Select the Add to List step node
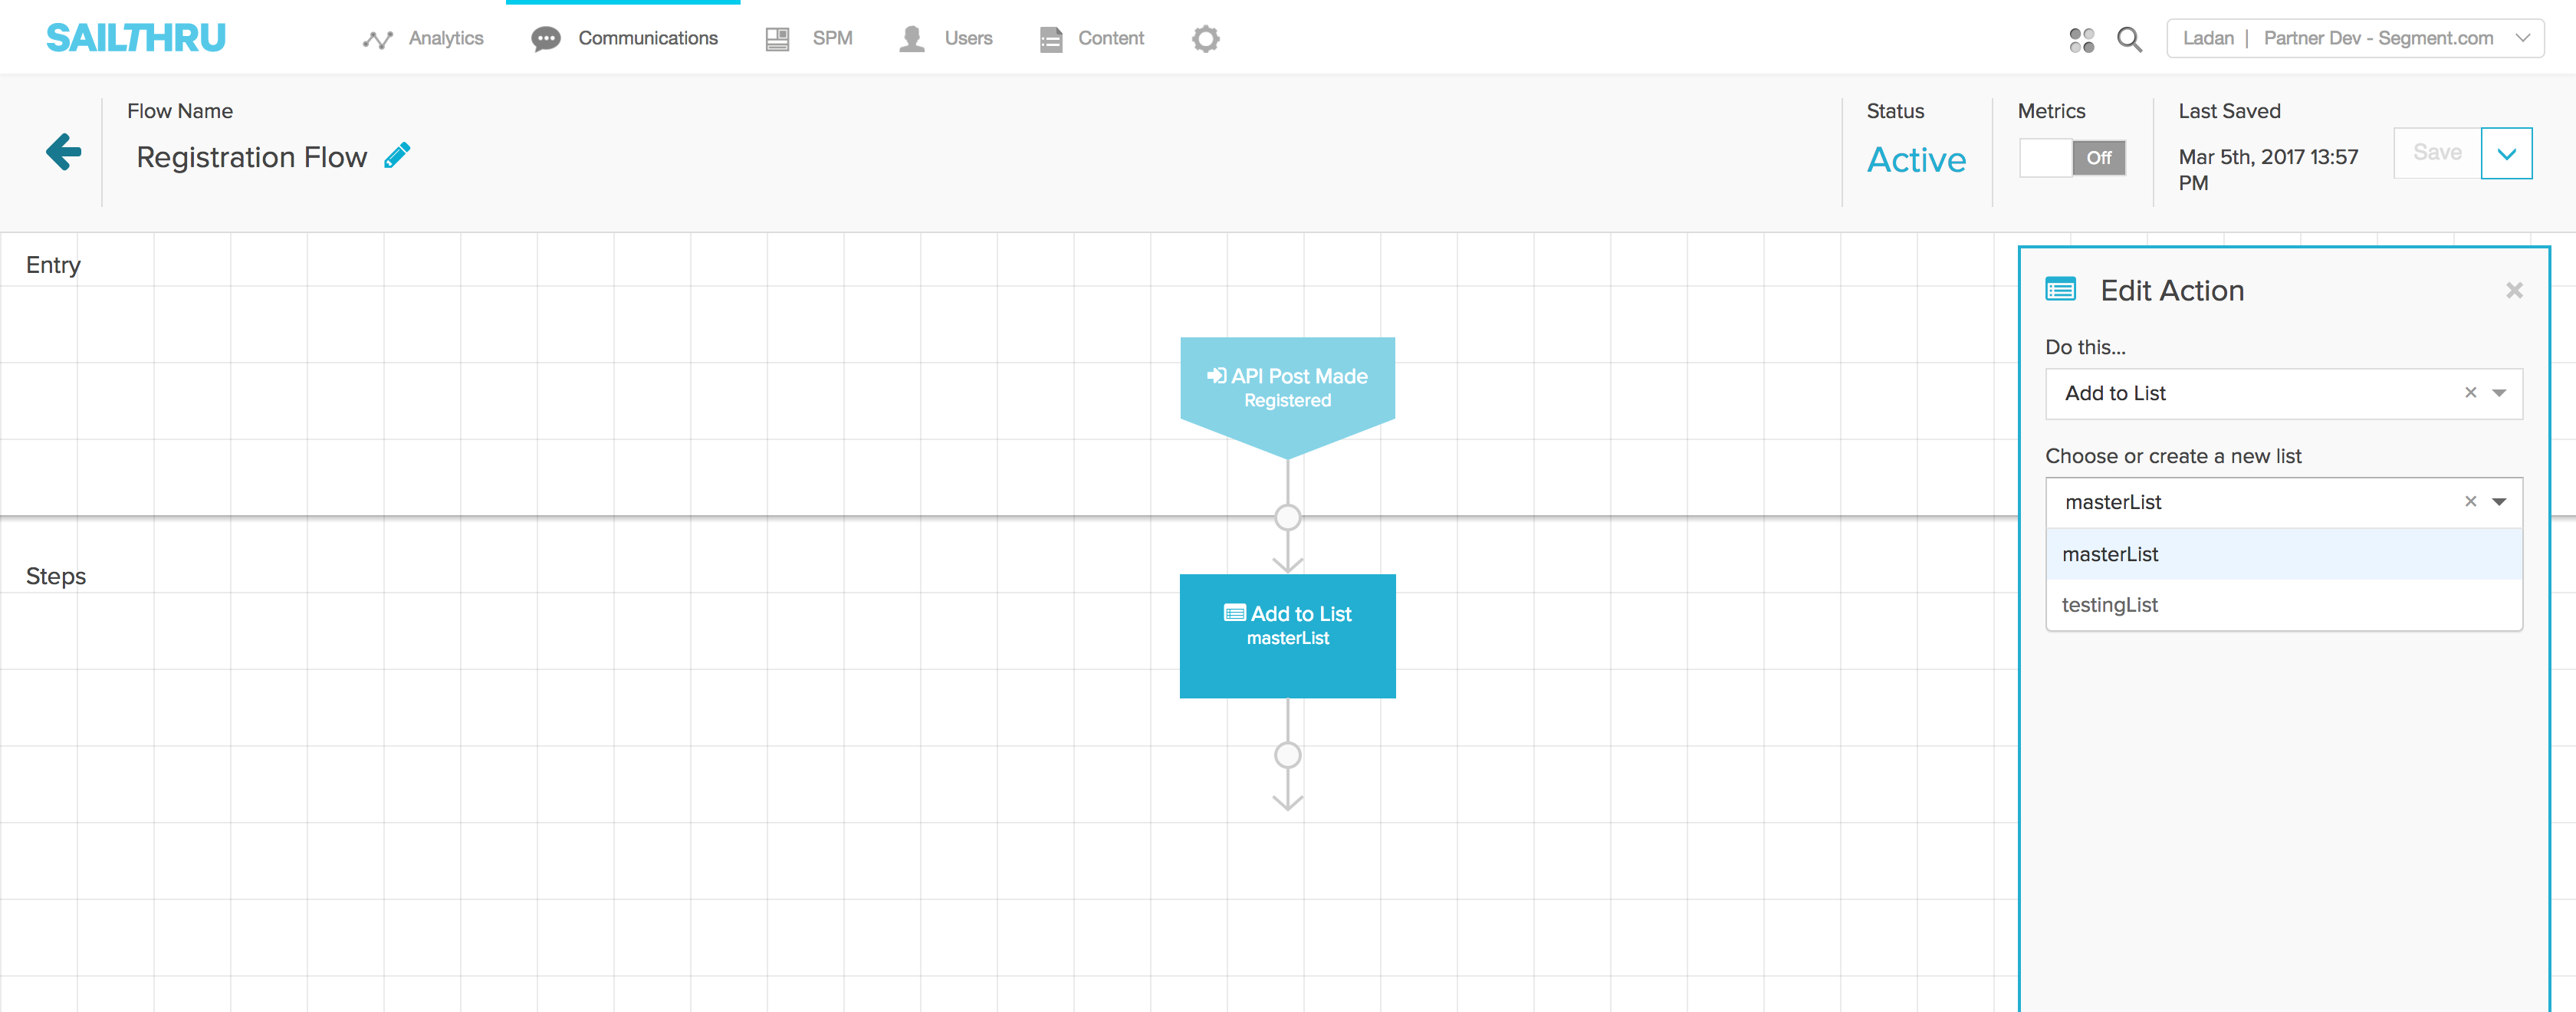This screenshot has width=2576, height=1012. point(1287,636)
